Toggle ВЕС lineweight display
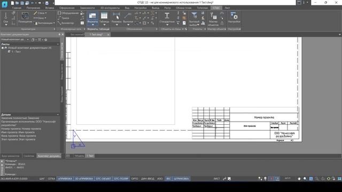Viewport: 342px width, 192px height. pos(169,179)
